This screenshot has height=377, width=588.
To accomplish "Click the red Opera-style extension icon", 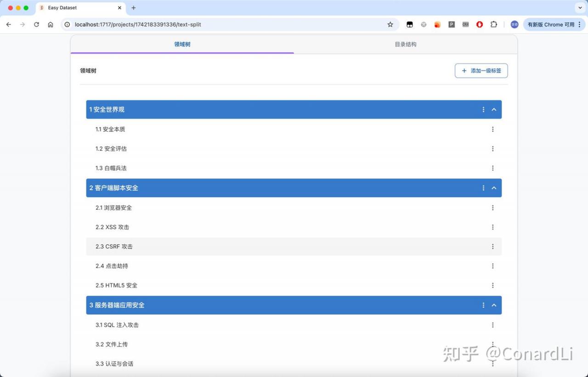I will click(x=480, y=24).
